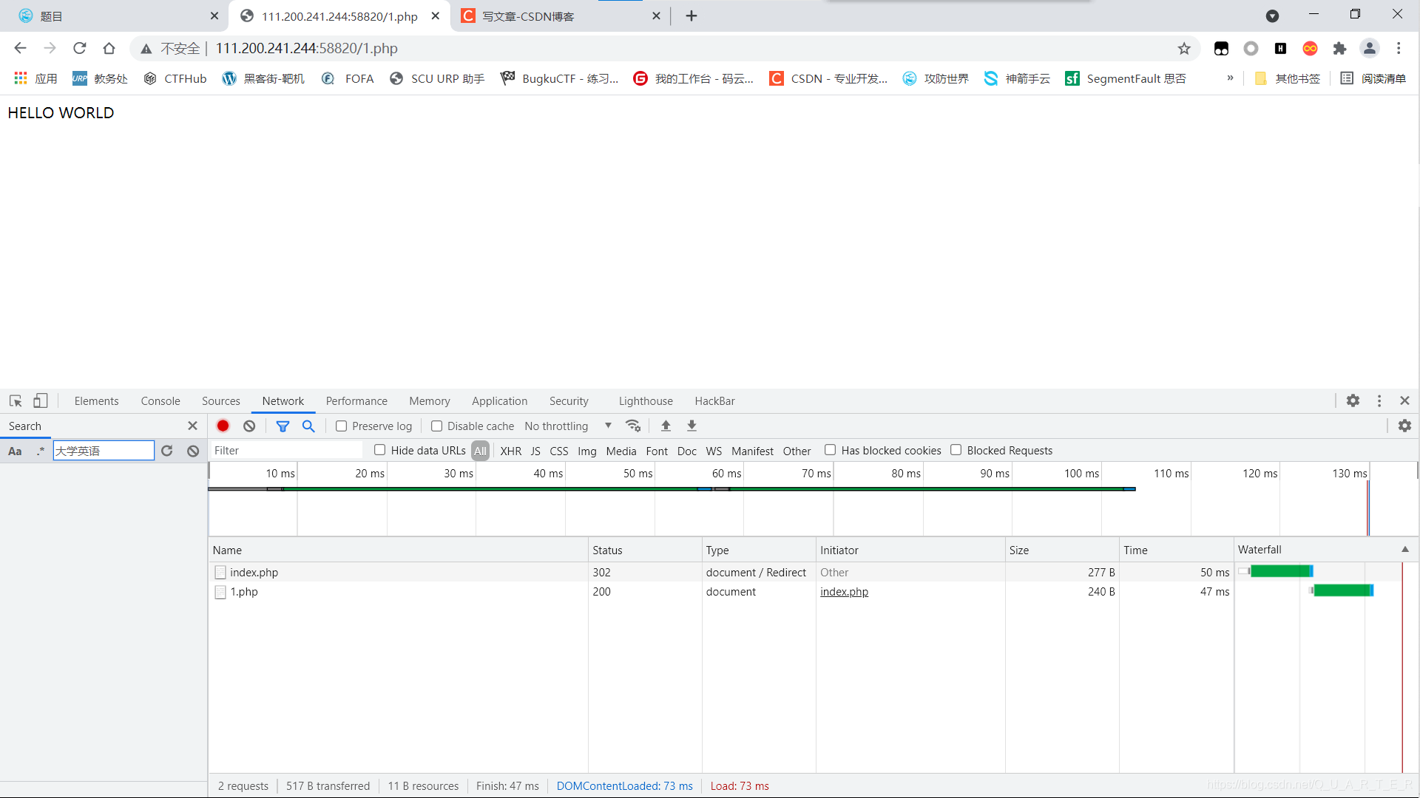Open the inspect element picker tool

pyautogui.click(x=16, y=400)
